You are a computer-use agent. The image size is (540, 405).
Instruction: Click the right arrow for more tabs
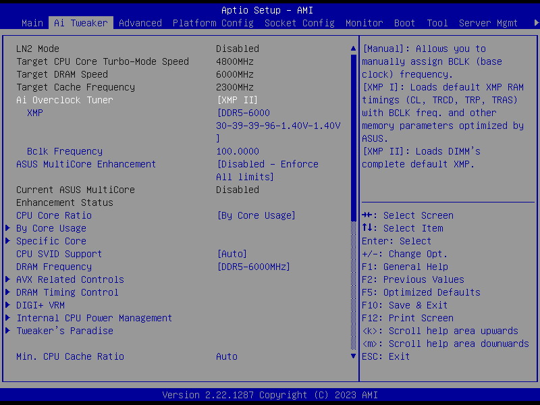click(x=536, y=23)
